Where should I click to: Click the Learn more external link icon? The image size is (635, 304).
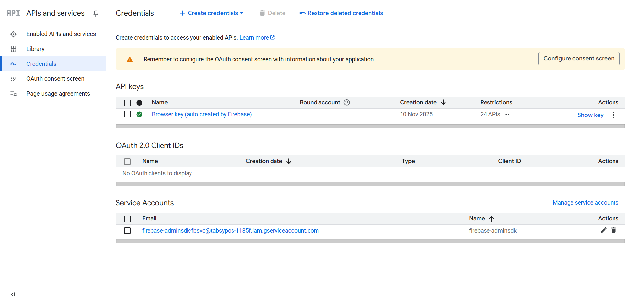[272, 38]
